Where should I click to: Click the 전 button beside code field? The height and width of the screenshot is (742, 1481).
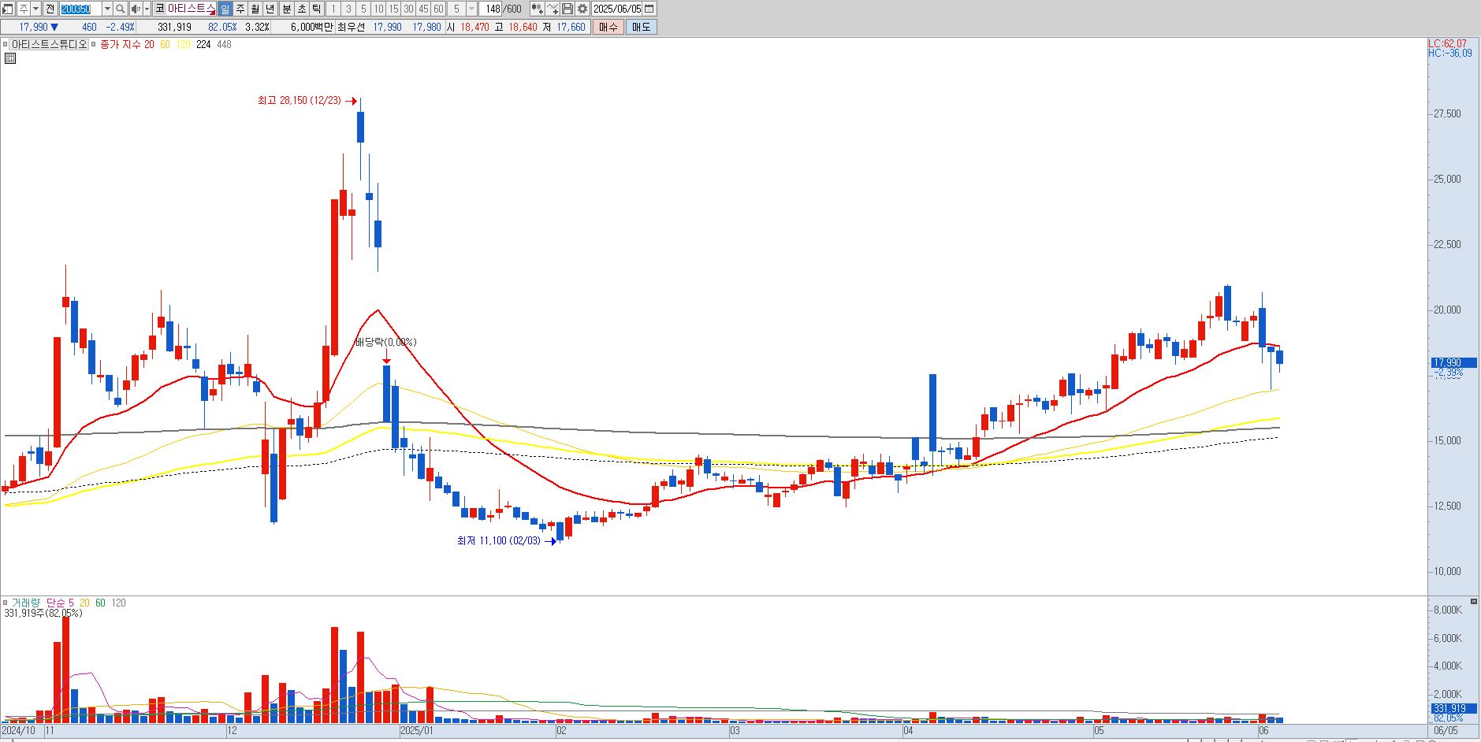point(50,9)
